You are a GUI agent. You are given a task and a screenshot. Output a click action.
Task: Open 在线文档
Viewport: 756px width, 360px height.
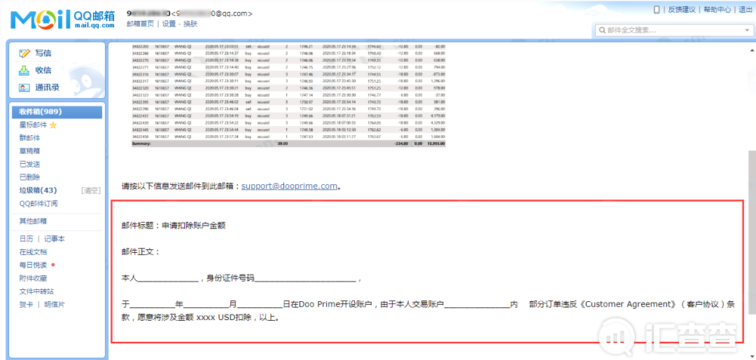pyautogui.click(x=33, y=252)
